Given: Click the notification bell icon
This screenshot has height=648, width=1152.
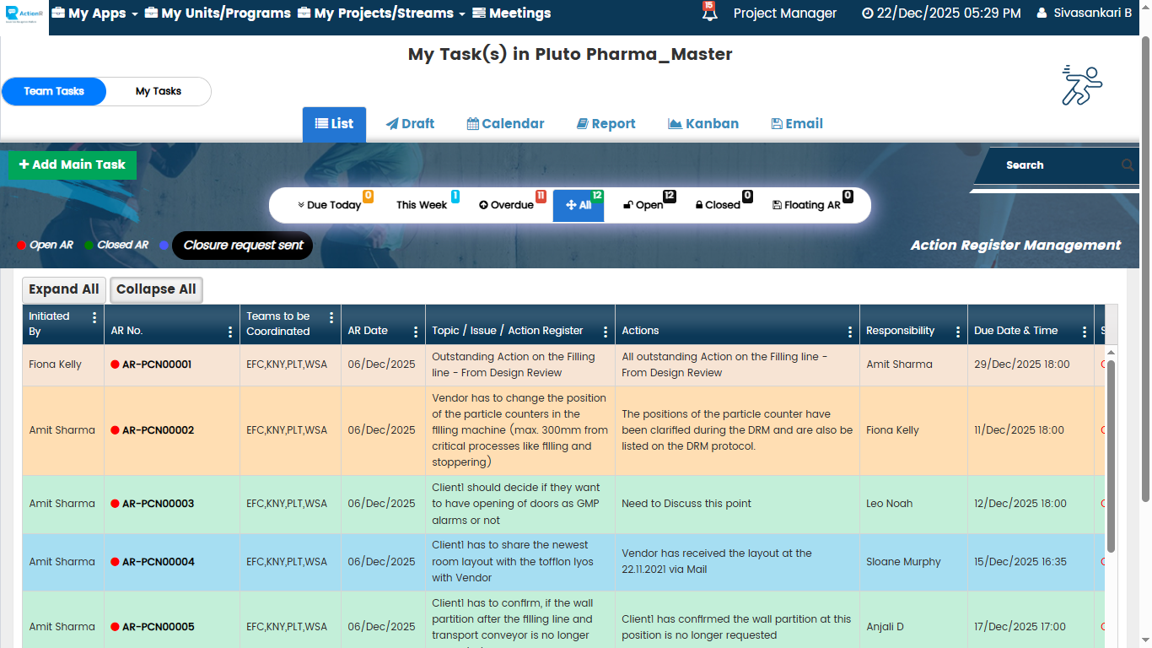Looking at the screenshot, I should point(708,13).
